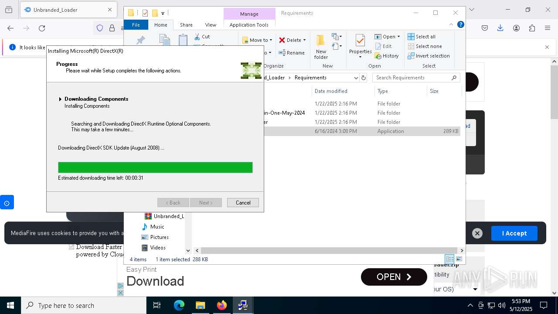
Task: Launch Microsoft Edge from taskbar
Action: point(179,305)
